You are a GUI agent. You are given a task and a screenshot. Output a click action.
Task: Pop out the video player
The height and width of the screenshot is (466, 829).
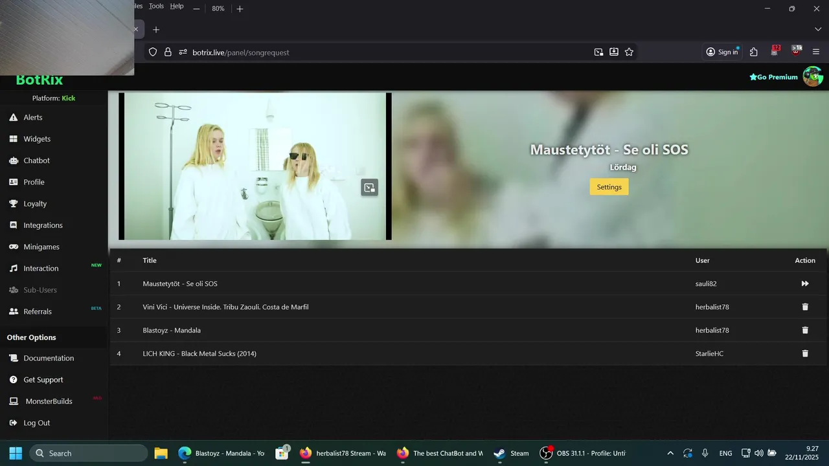[369, 188]
